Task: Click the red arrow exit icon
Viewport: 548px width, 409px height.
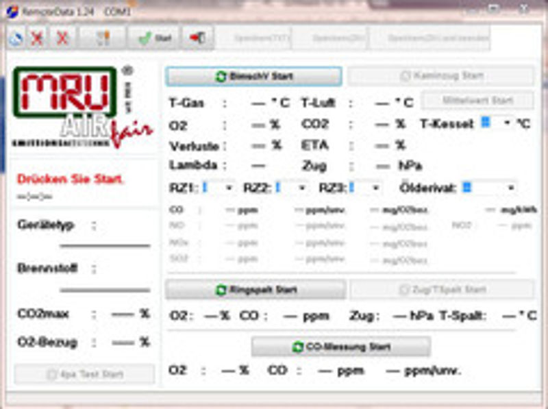Action: click(197, 38)
